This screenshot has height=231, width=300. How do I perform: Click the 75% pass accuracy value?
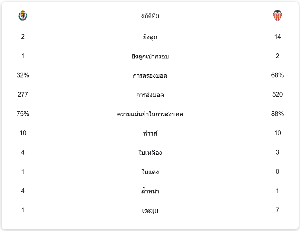point(23,114)
